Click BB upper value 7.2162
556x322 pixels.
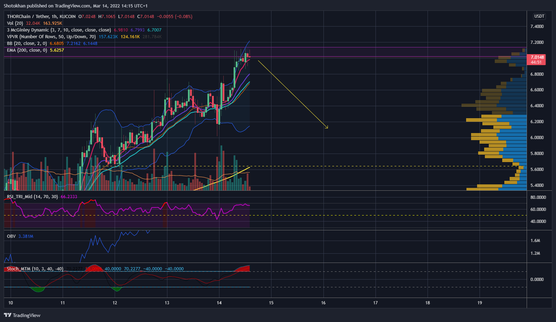click(x=74, y=44)
